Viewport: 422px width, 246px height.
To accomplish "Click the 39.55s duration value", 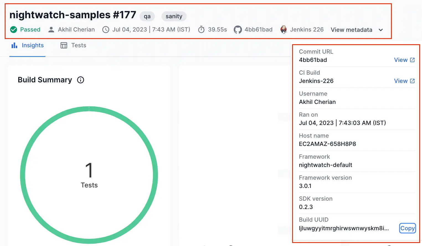I will (x=217, y=30).
